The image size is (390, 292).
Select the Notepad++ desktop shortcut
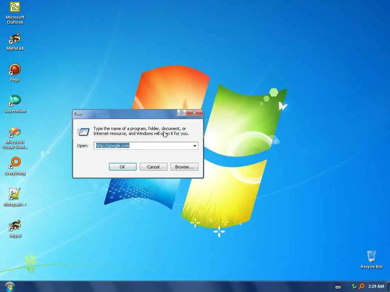click(15, 197)
